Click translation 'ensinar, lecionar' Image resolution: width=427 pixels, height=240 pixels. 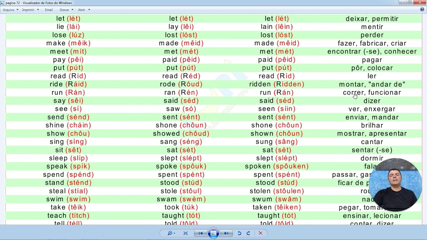372,216
